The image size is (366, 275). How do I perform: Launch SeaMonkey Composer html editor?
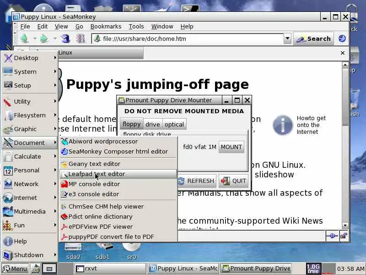(118, 151)
